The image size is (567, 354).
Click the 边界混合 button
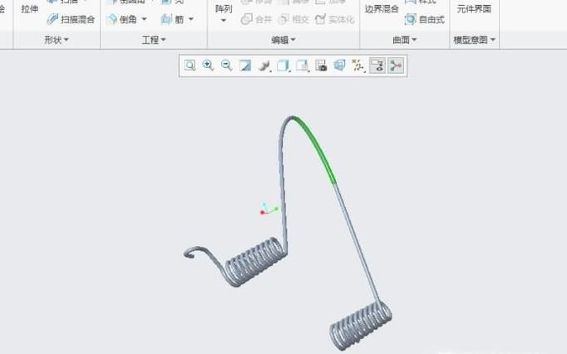(382, 9)
